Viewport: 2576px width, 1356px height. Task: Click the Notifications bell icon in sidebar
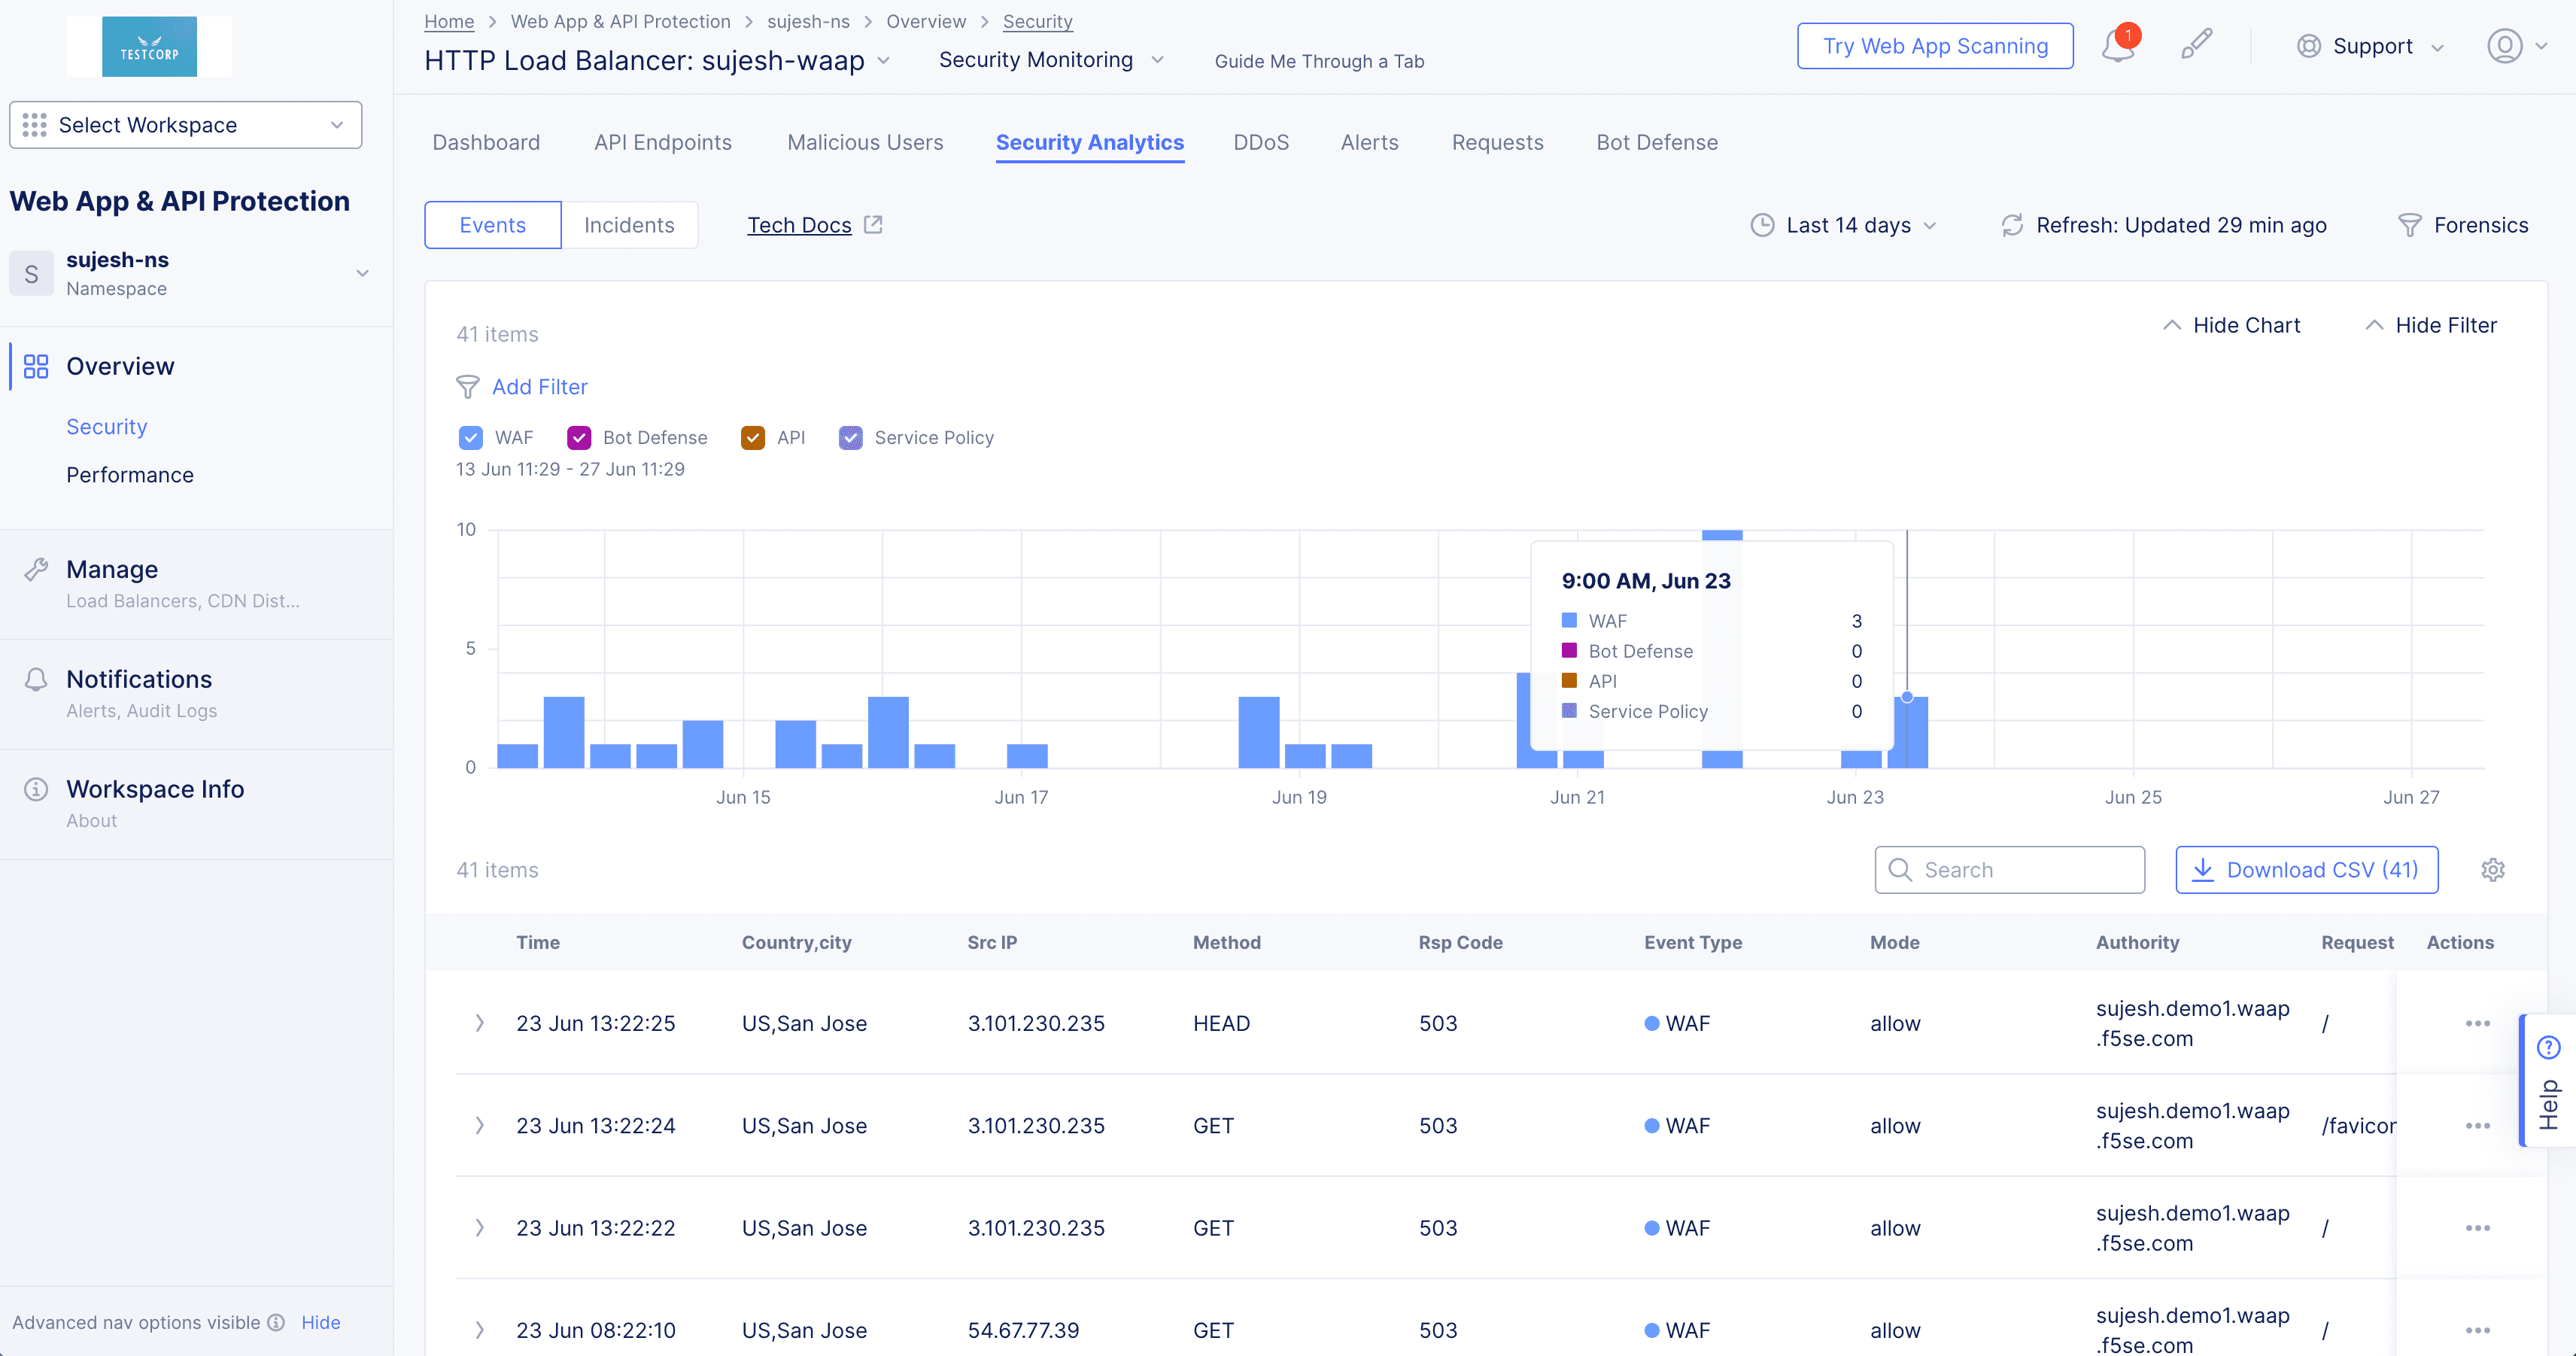(36, 679)
